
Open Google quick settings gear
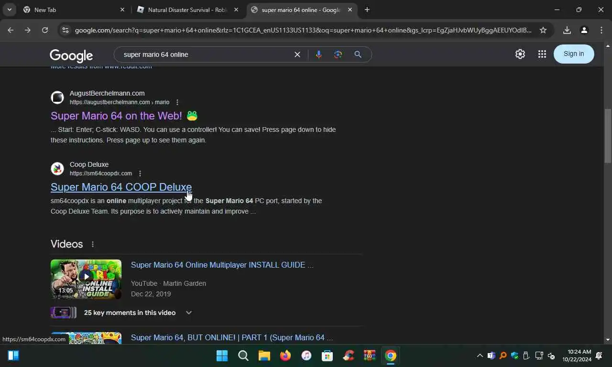520,54
